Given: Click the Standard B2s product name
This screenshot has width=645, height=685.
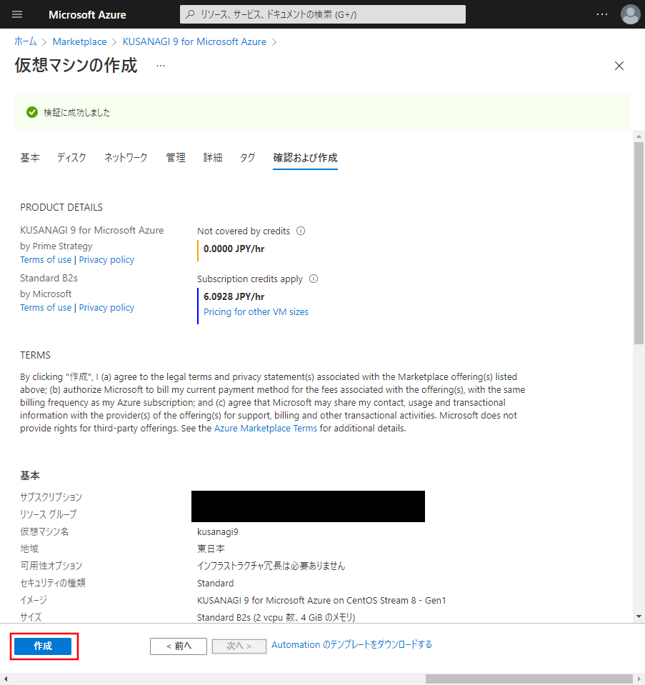Looking at the screenshot, I should [49, 279].
